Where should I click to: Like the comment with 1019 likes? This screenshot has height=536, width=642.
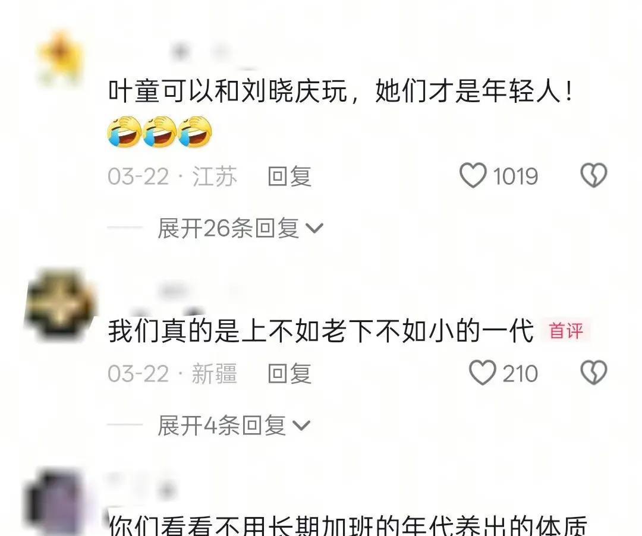[473, 175]
